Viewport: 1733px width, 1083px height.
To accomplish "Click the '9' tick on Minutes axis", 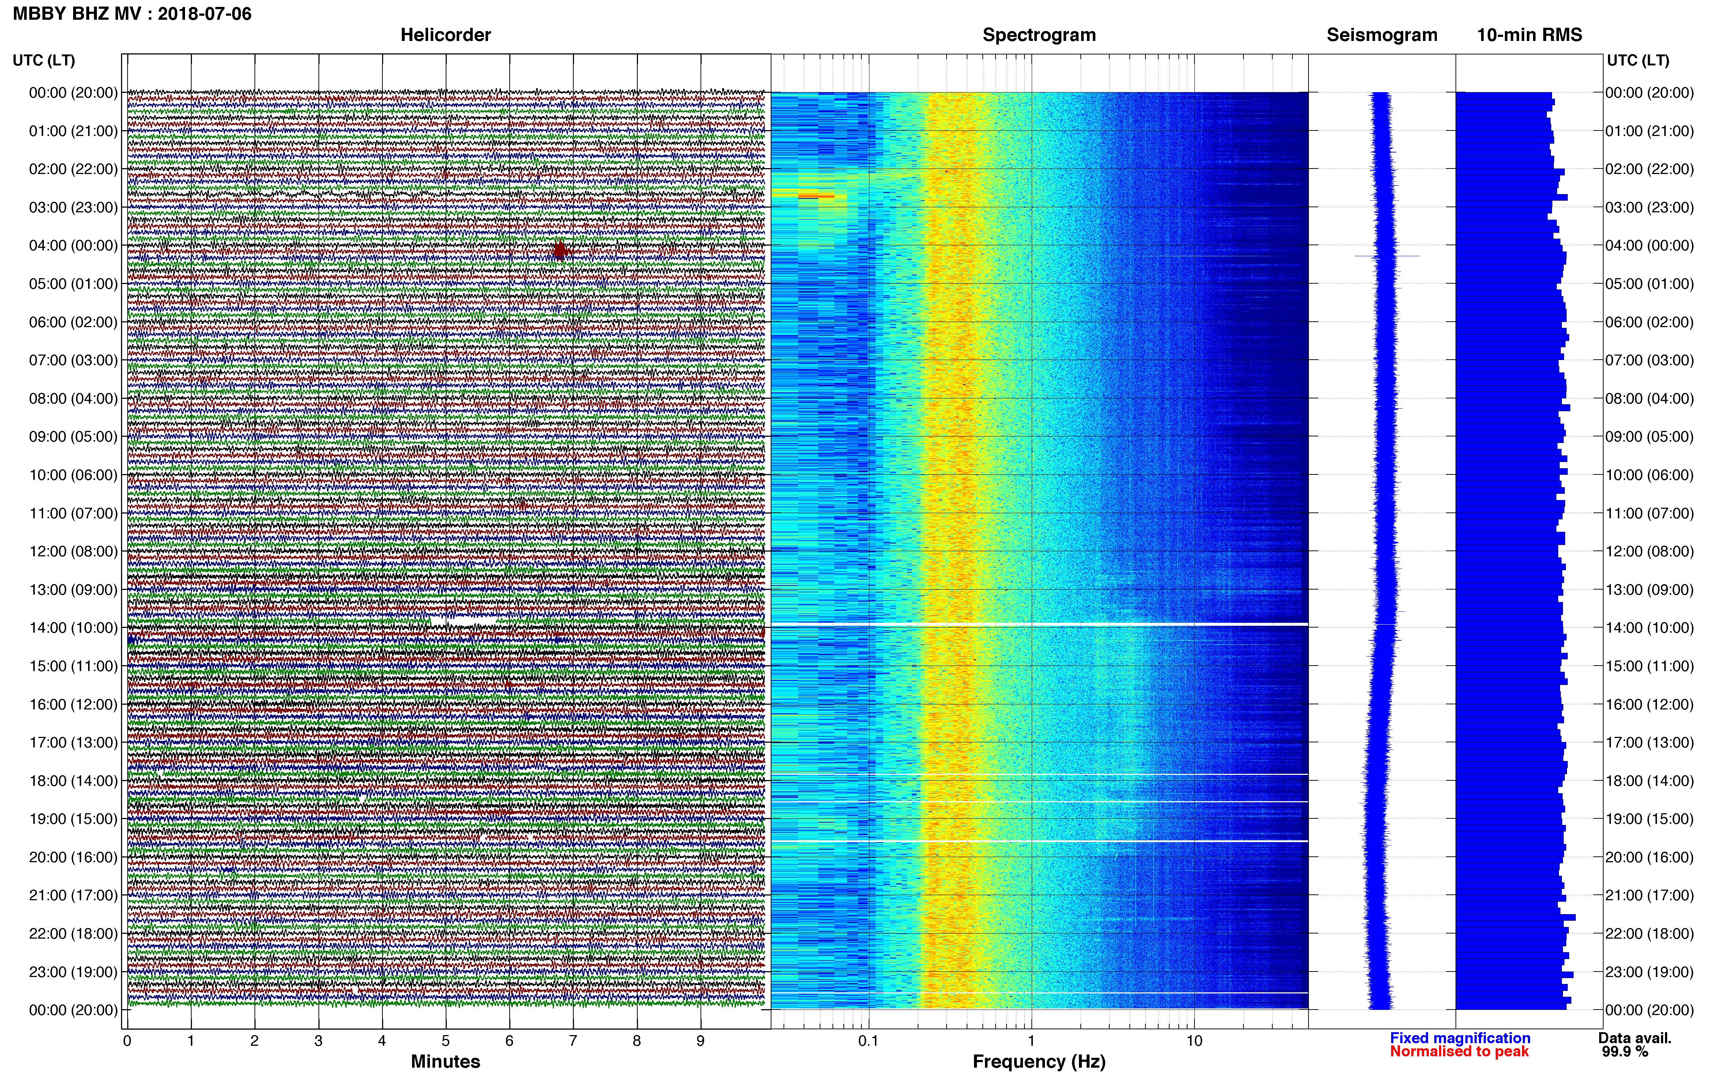I will coord(701,1041).
